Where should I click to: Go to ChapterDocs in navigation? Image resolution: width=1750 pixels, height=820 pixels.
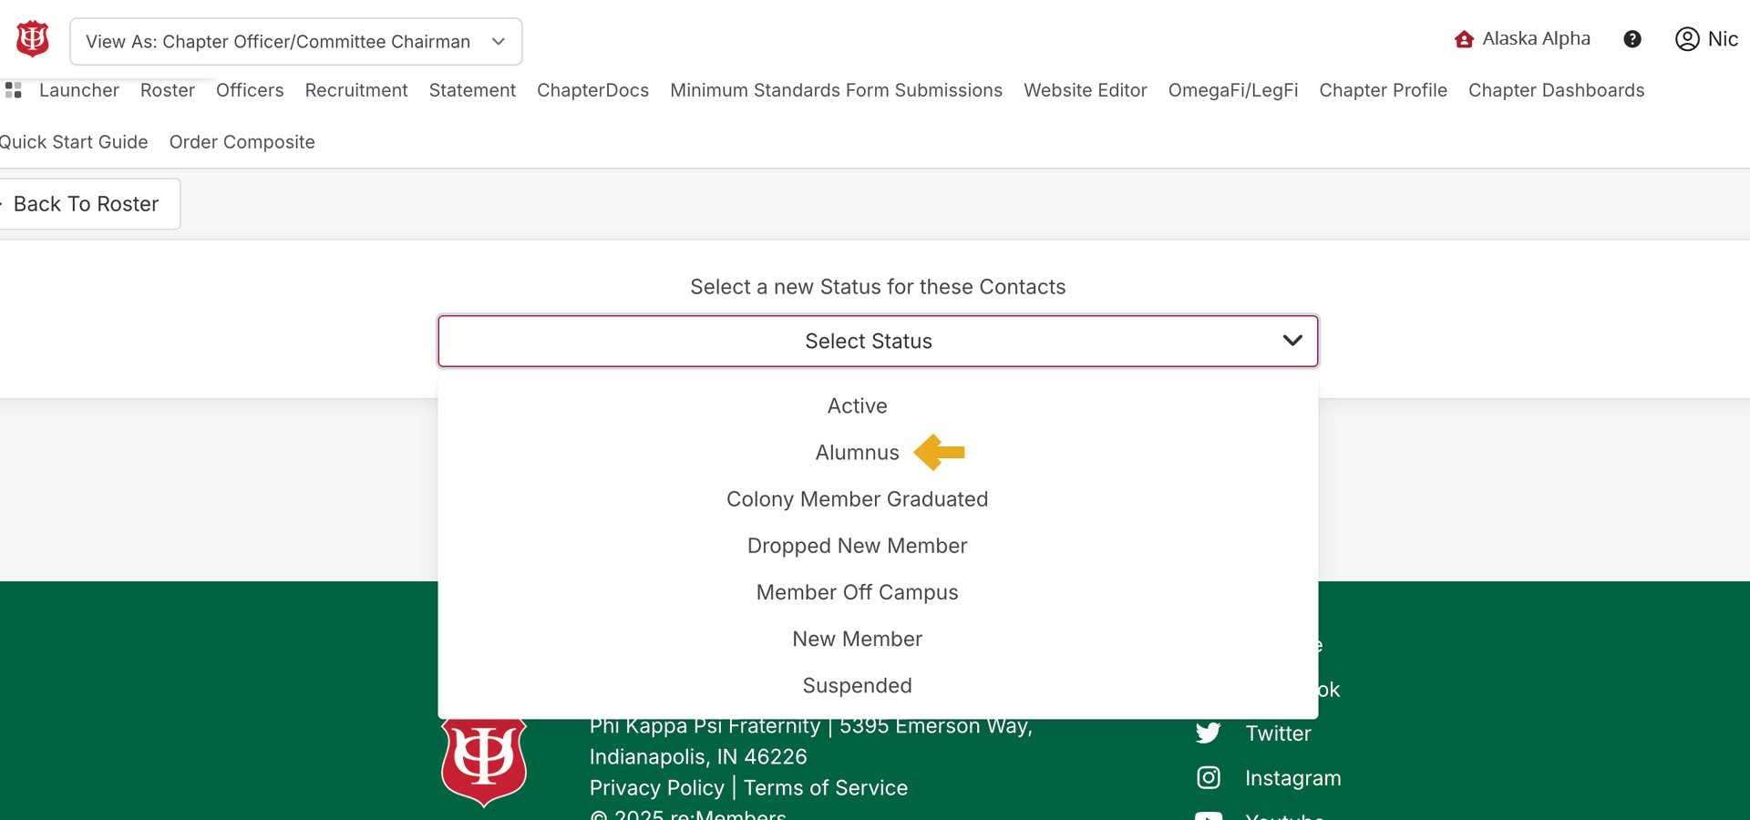coord(592,90)
